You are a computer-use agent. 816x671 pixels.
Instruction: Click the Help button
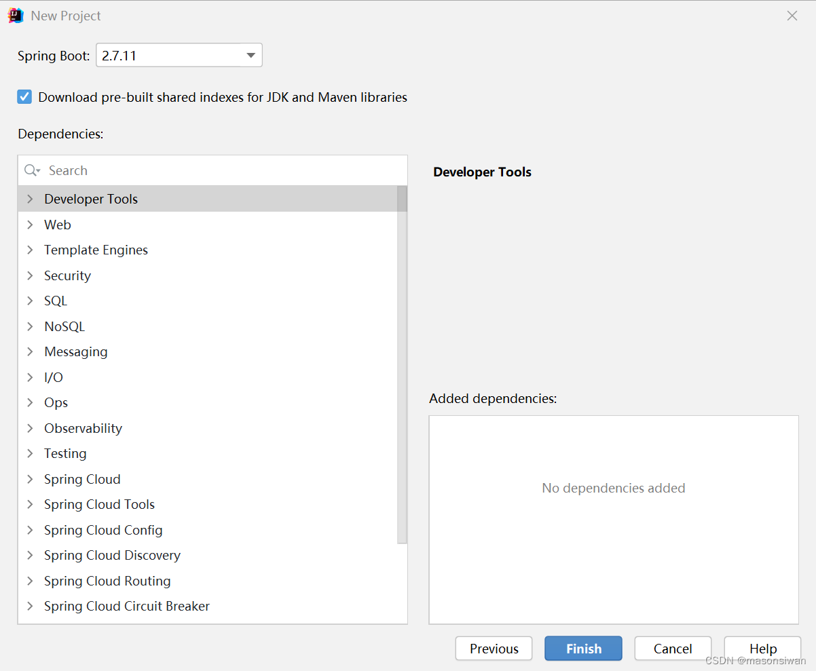pyautogui.click(x=762, y=649)
